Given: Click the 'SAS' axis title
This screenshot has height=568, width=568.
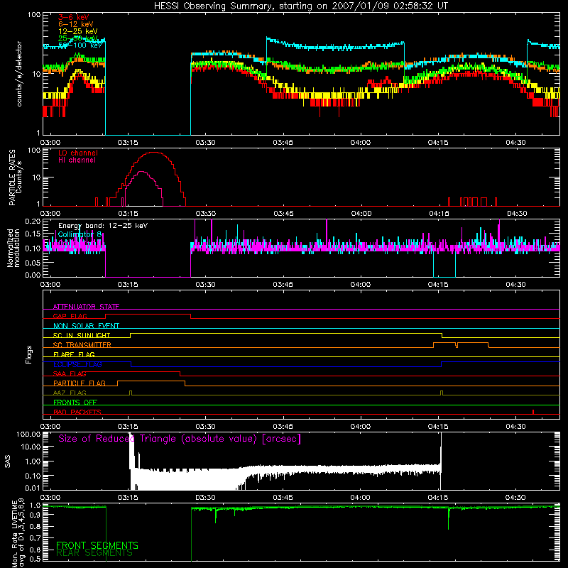Looking at the screenshot, I should (x=8, y=461).
